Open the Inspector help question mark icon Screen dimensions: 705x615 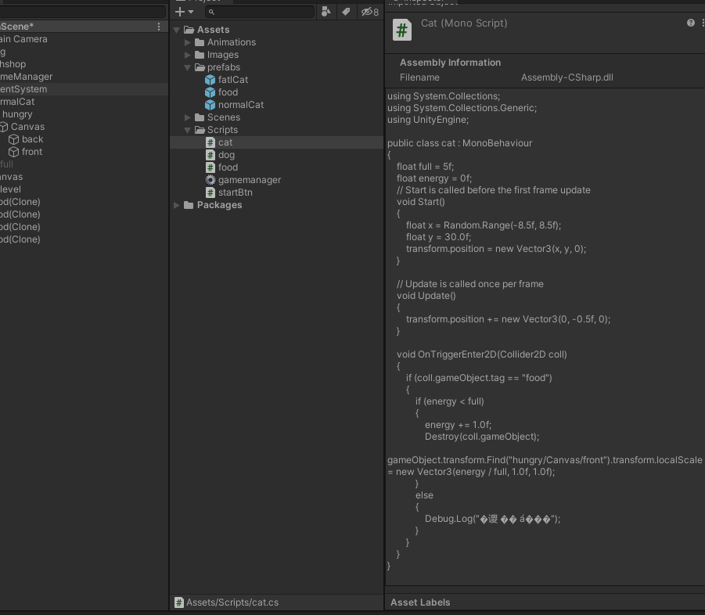point(691,23)
